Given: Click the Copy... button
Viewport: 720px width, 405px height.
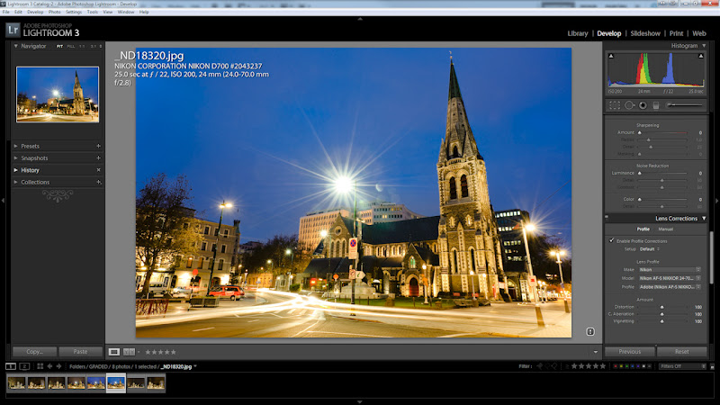Looking at the screenshot, I should pyautogui.click(x=35, y=351).
